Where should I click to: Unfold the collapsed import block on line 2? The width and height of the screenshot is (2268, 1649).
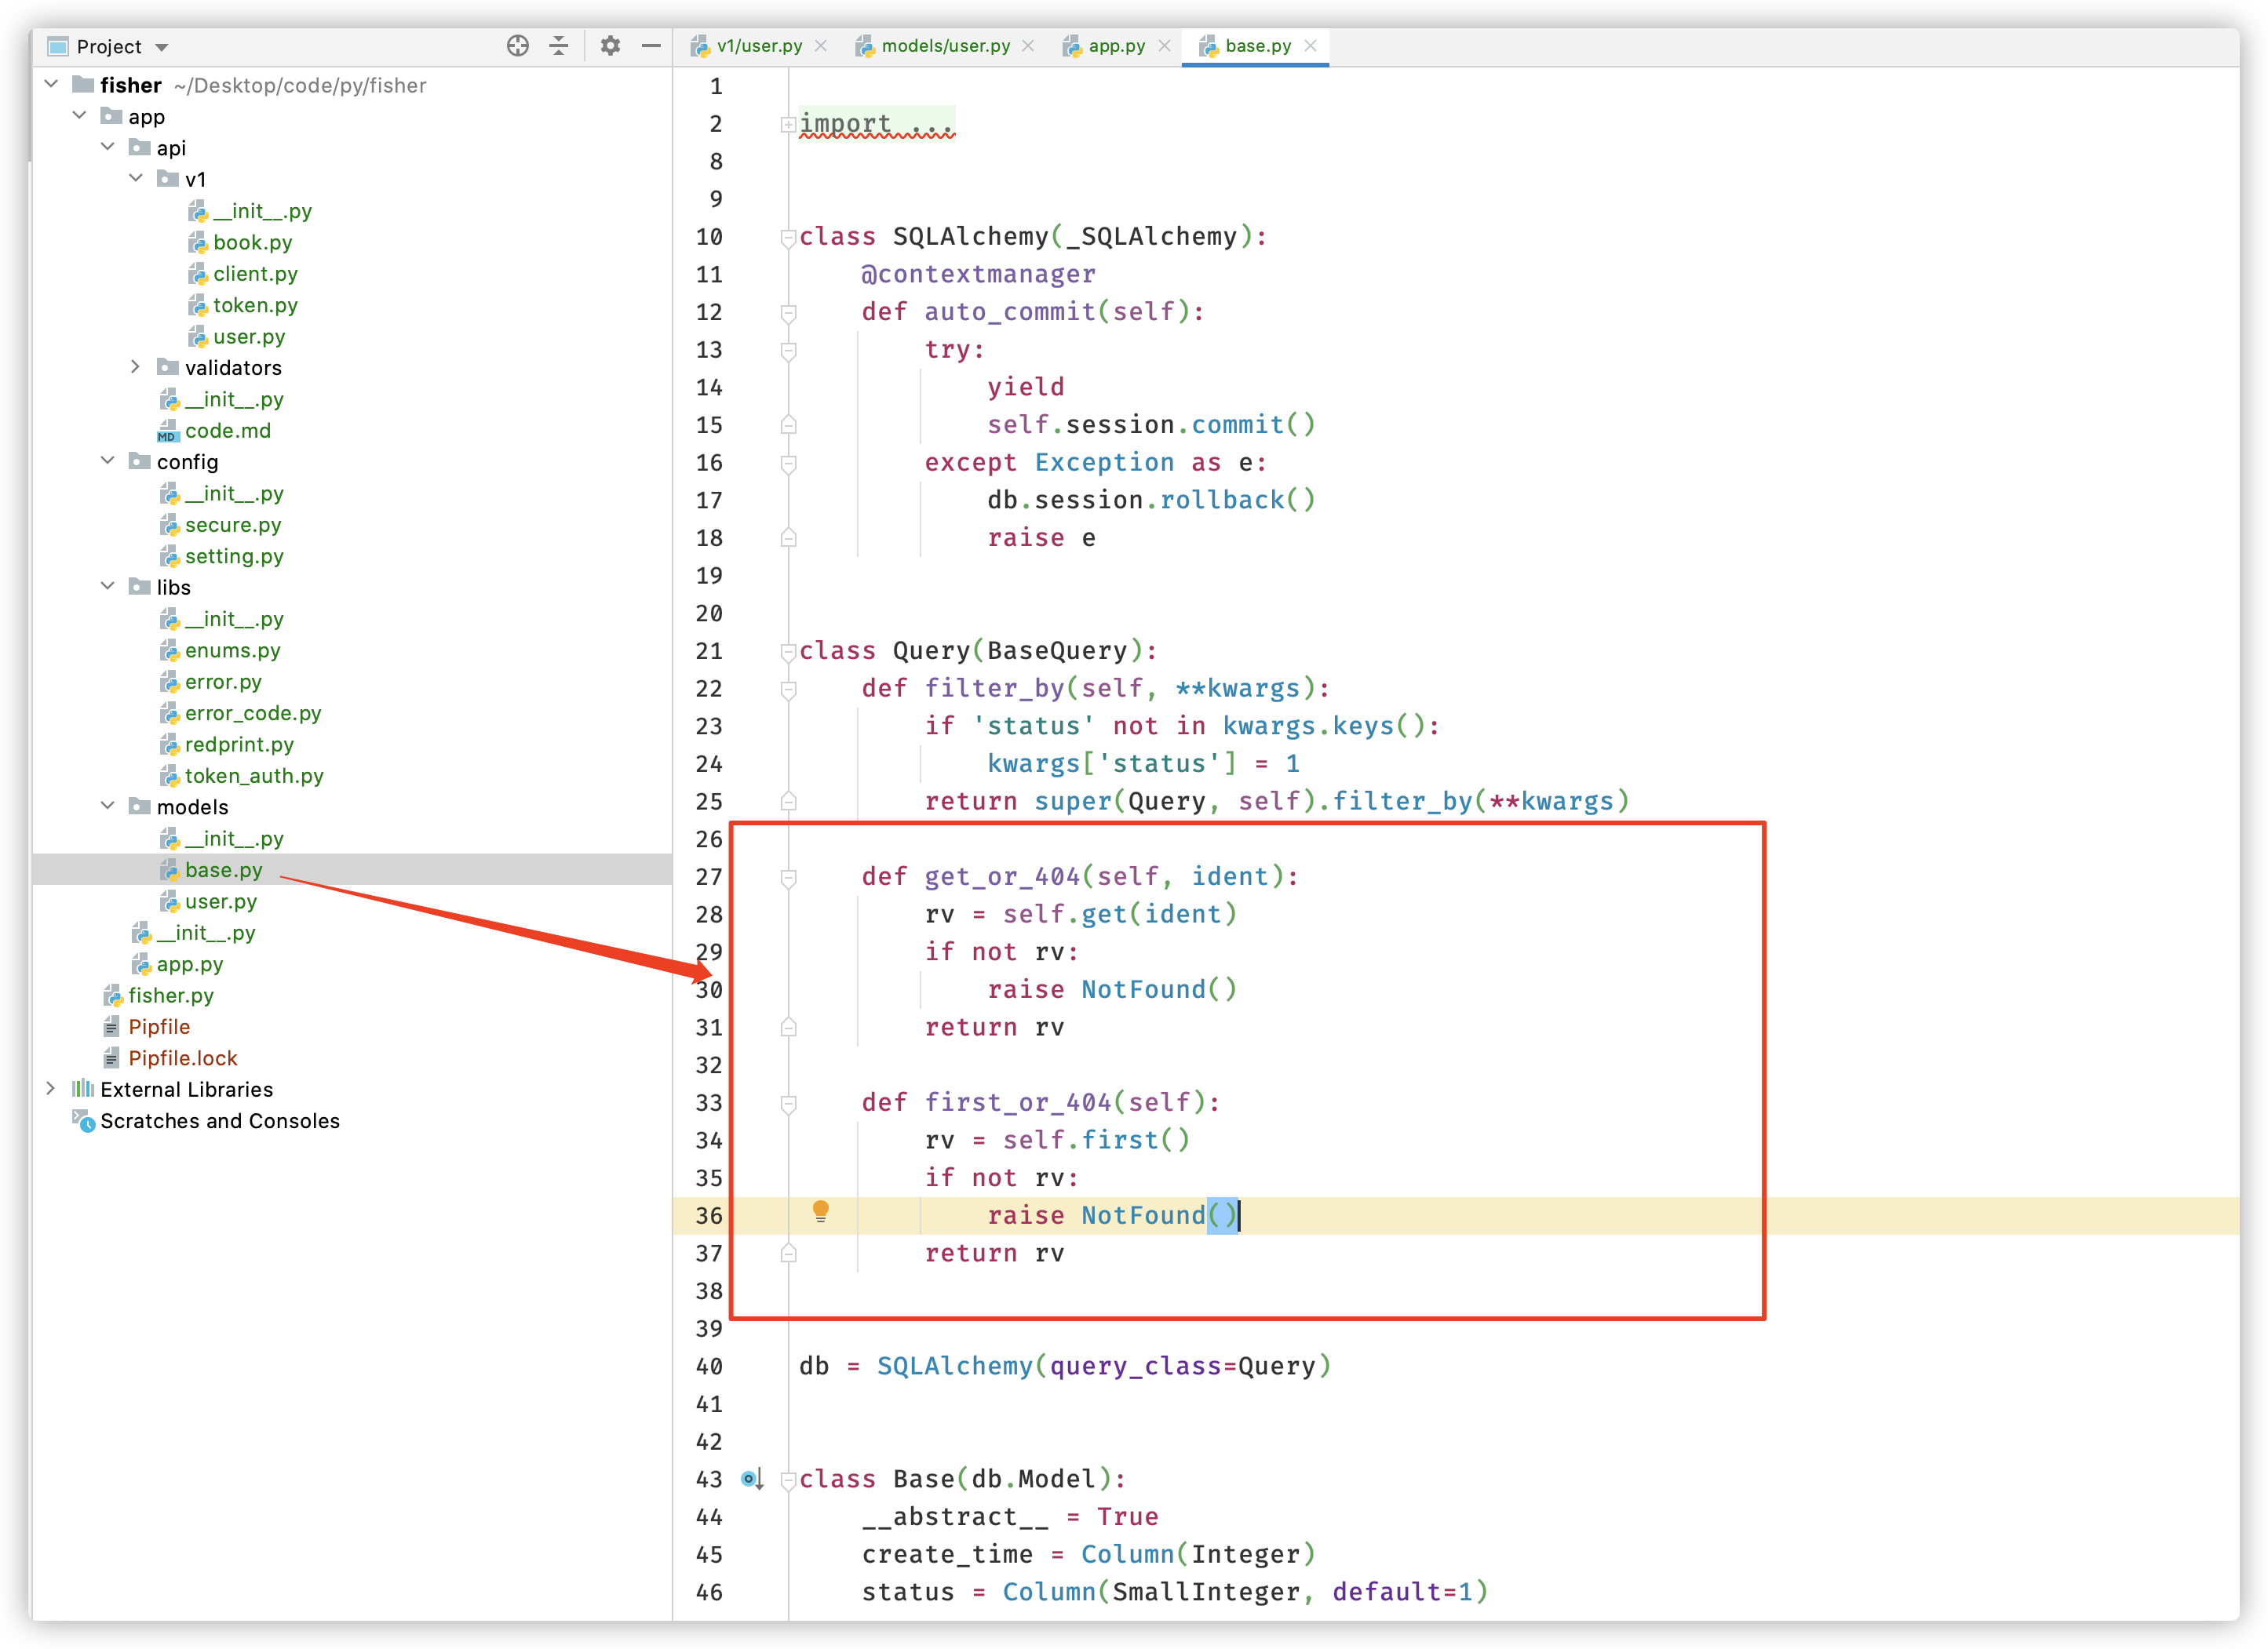(788, 124)
